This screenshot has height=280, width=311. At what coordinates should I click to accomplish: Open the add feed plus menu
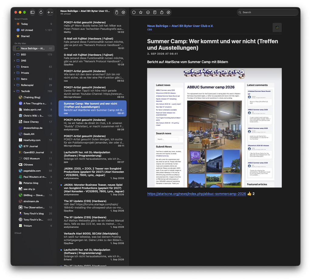point(50,12)
